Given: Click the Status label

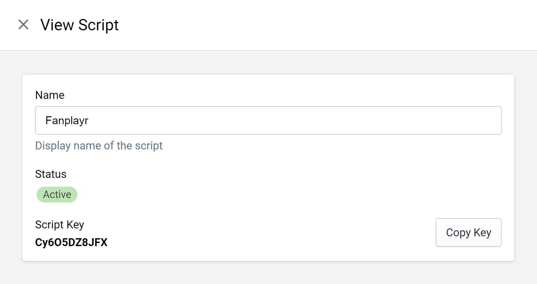Looking at the screenshot, I should tap(51, 174).
